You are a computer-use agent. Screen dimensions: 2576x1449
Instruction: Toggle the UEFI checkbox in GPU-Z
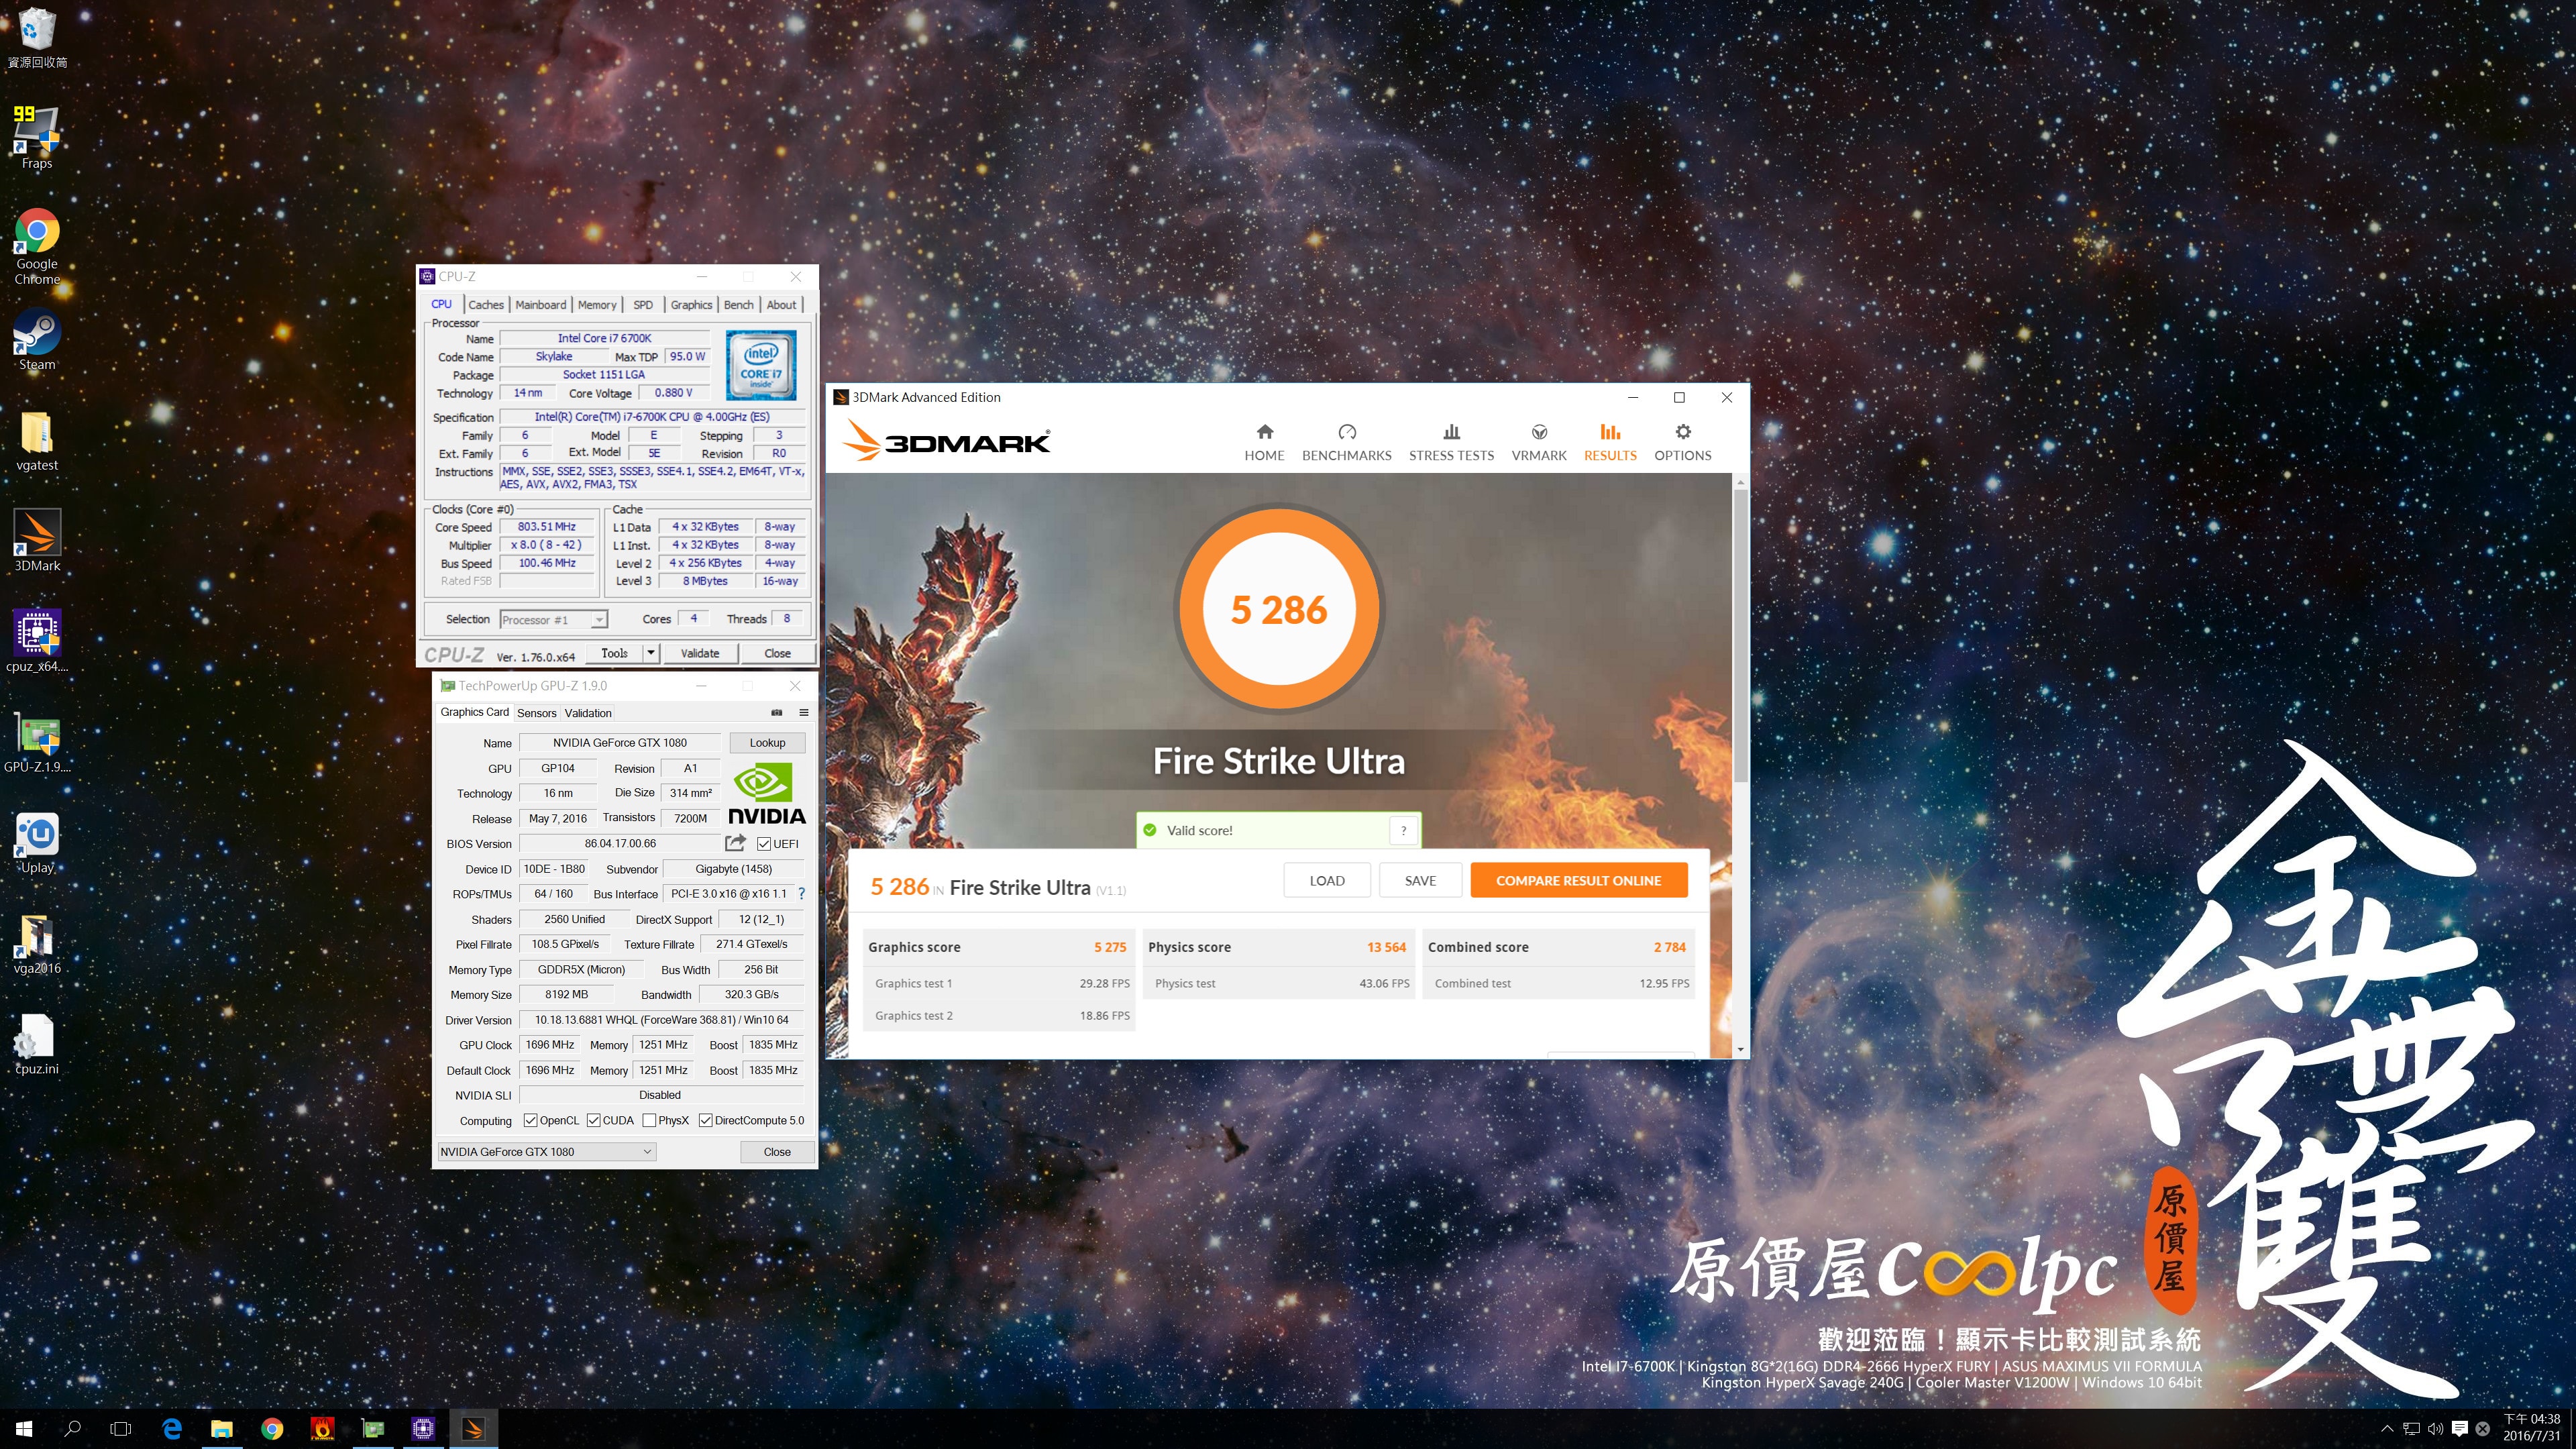764,844
